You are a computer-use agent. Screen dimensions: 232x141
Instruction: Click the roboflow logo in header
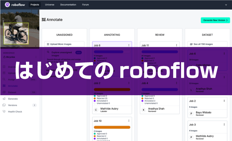pyautogui.click(x=15, y=5)
